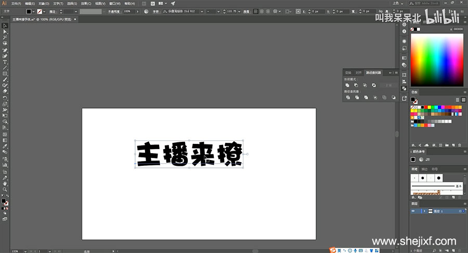468x253 pixels.
Task: Select the Hand tool
Action: 5,183
